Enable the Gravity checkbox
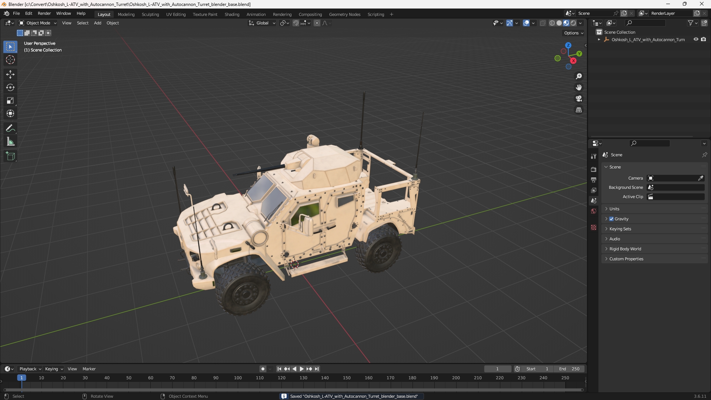This screenshot has height=400, width=711. [611, 219]
